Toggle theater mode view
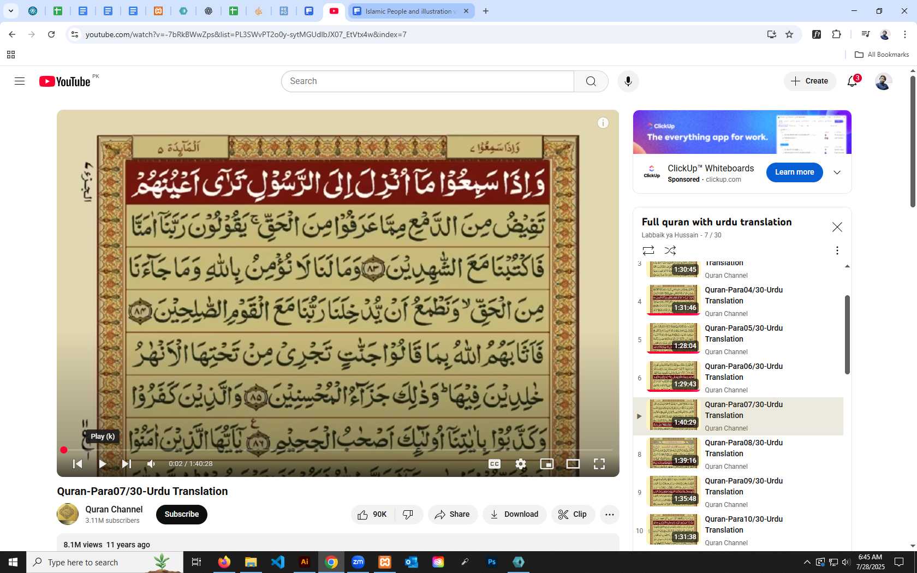Image resolution: width=917 pixels, height=573 pixels. click(x=573, y=464)
